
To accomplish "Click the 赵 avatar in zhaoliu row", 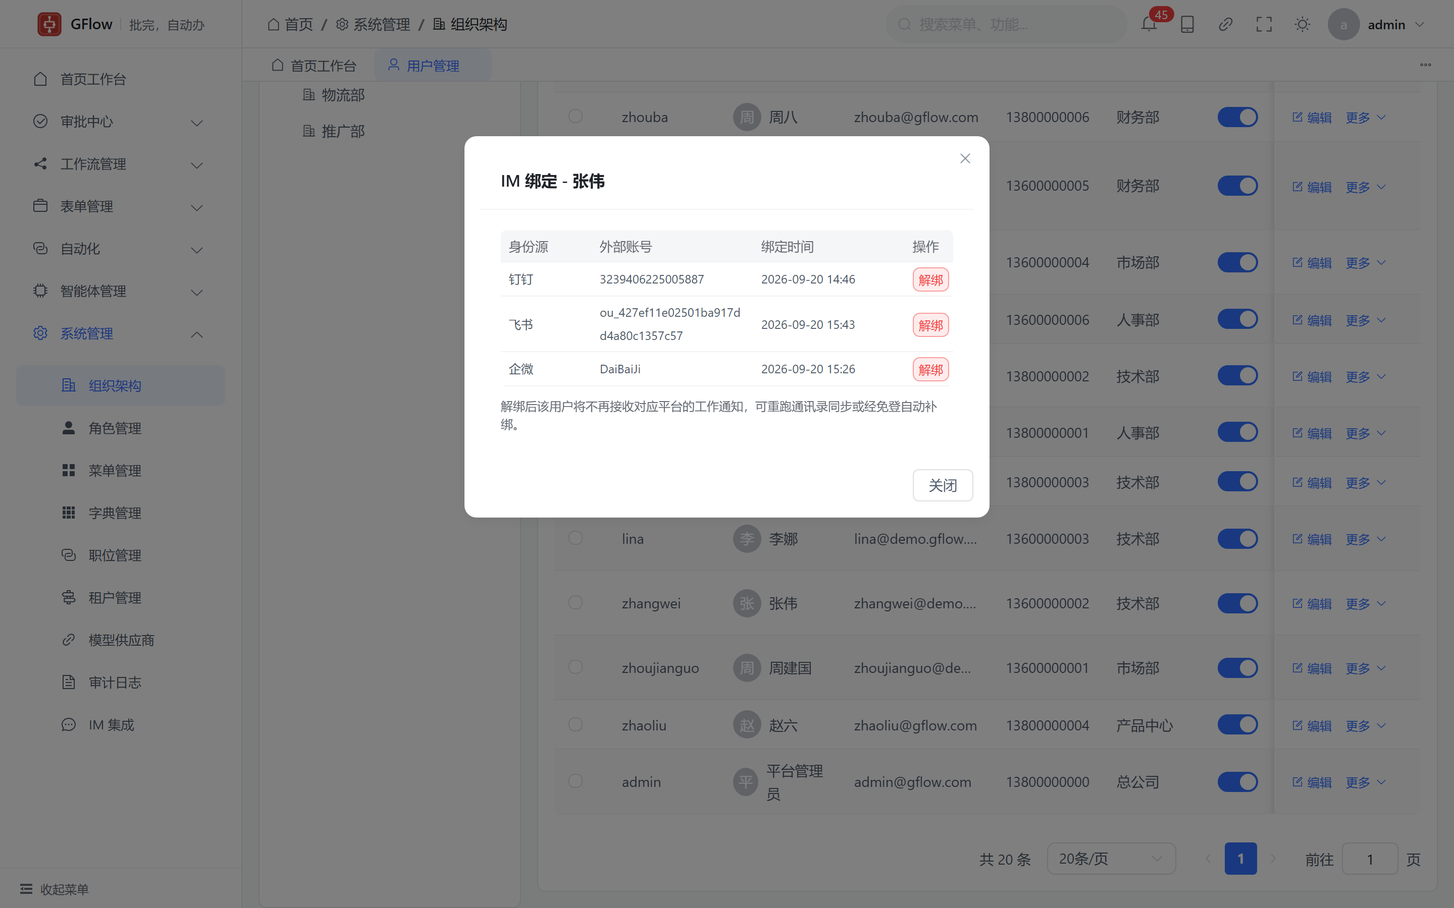I will pyautogui.click(x=747, y=725).
